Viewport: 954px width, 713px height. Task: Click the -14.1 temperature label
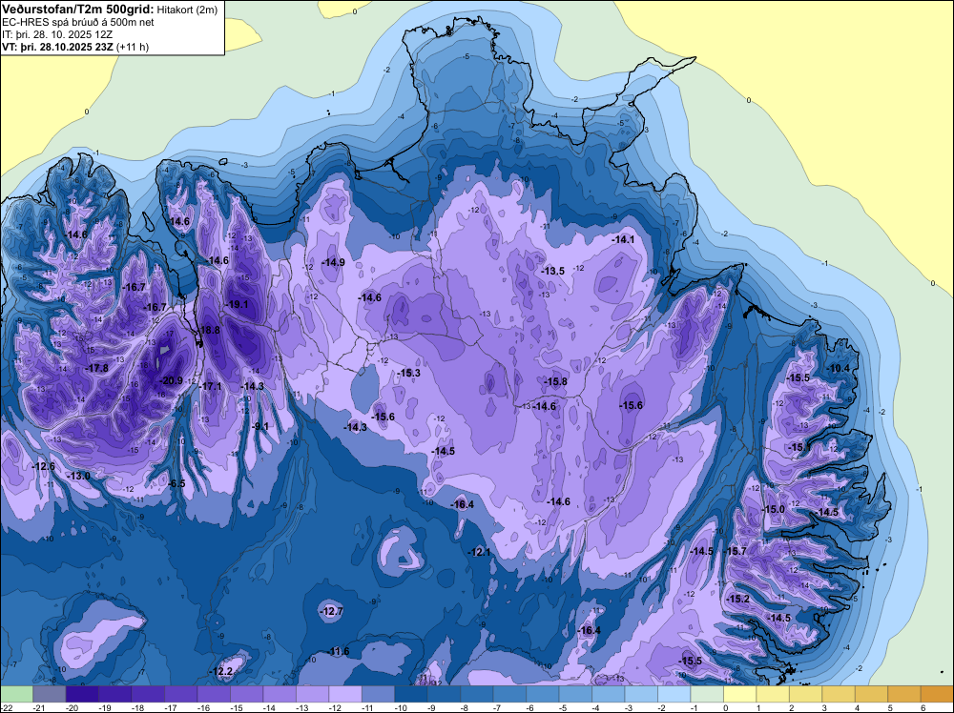coord(623,239)
